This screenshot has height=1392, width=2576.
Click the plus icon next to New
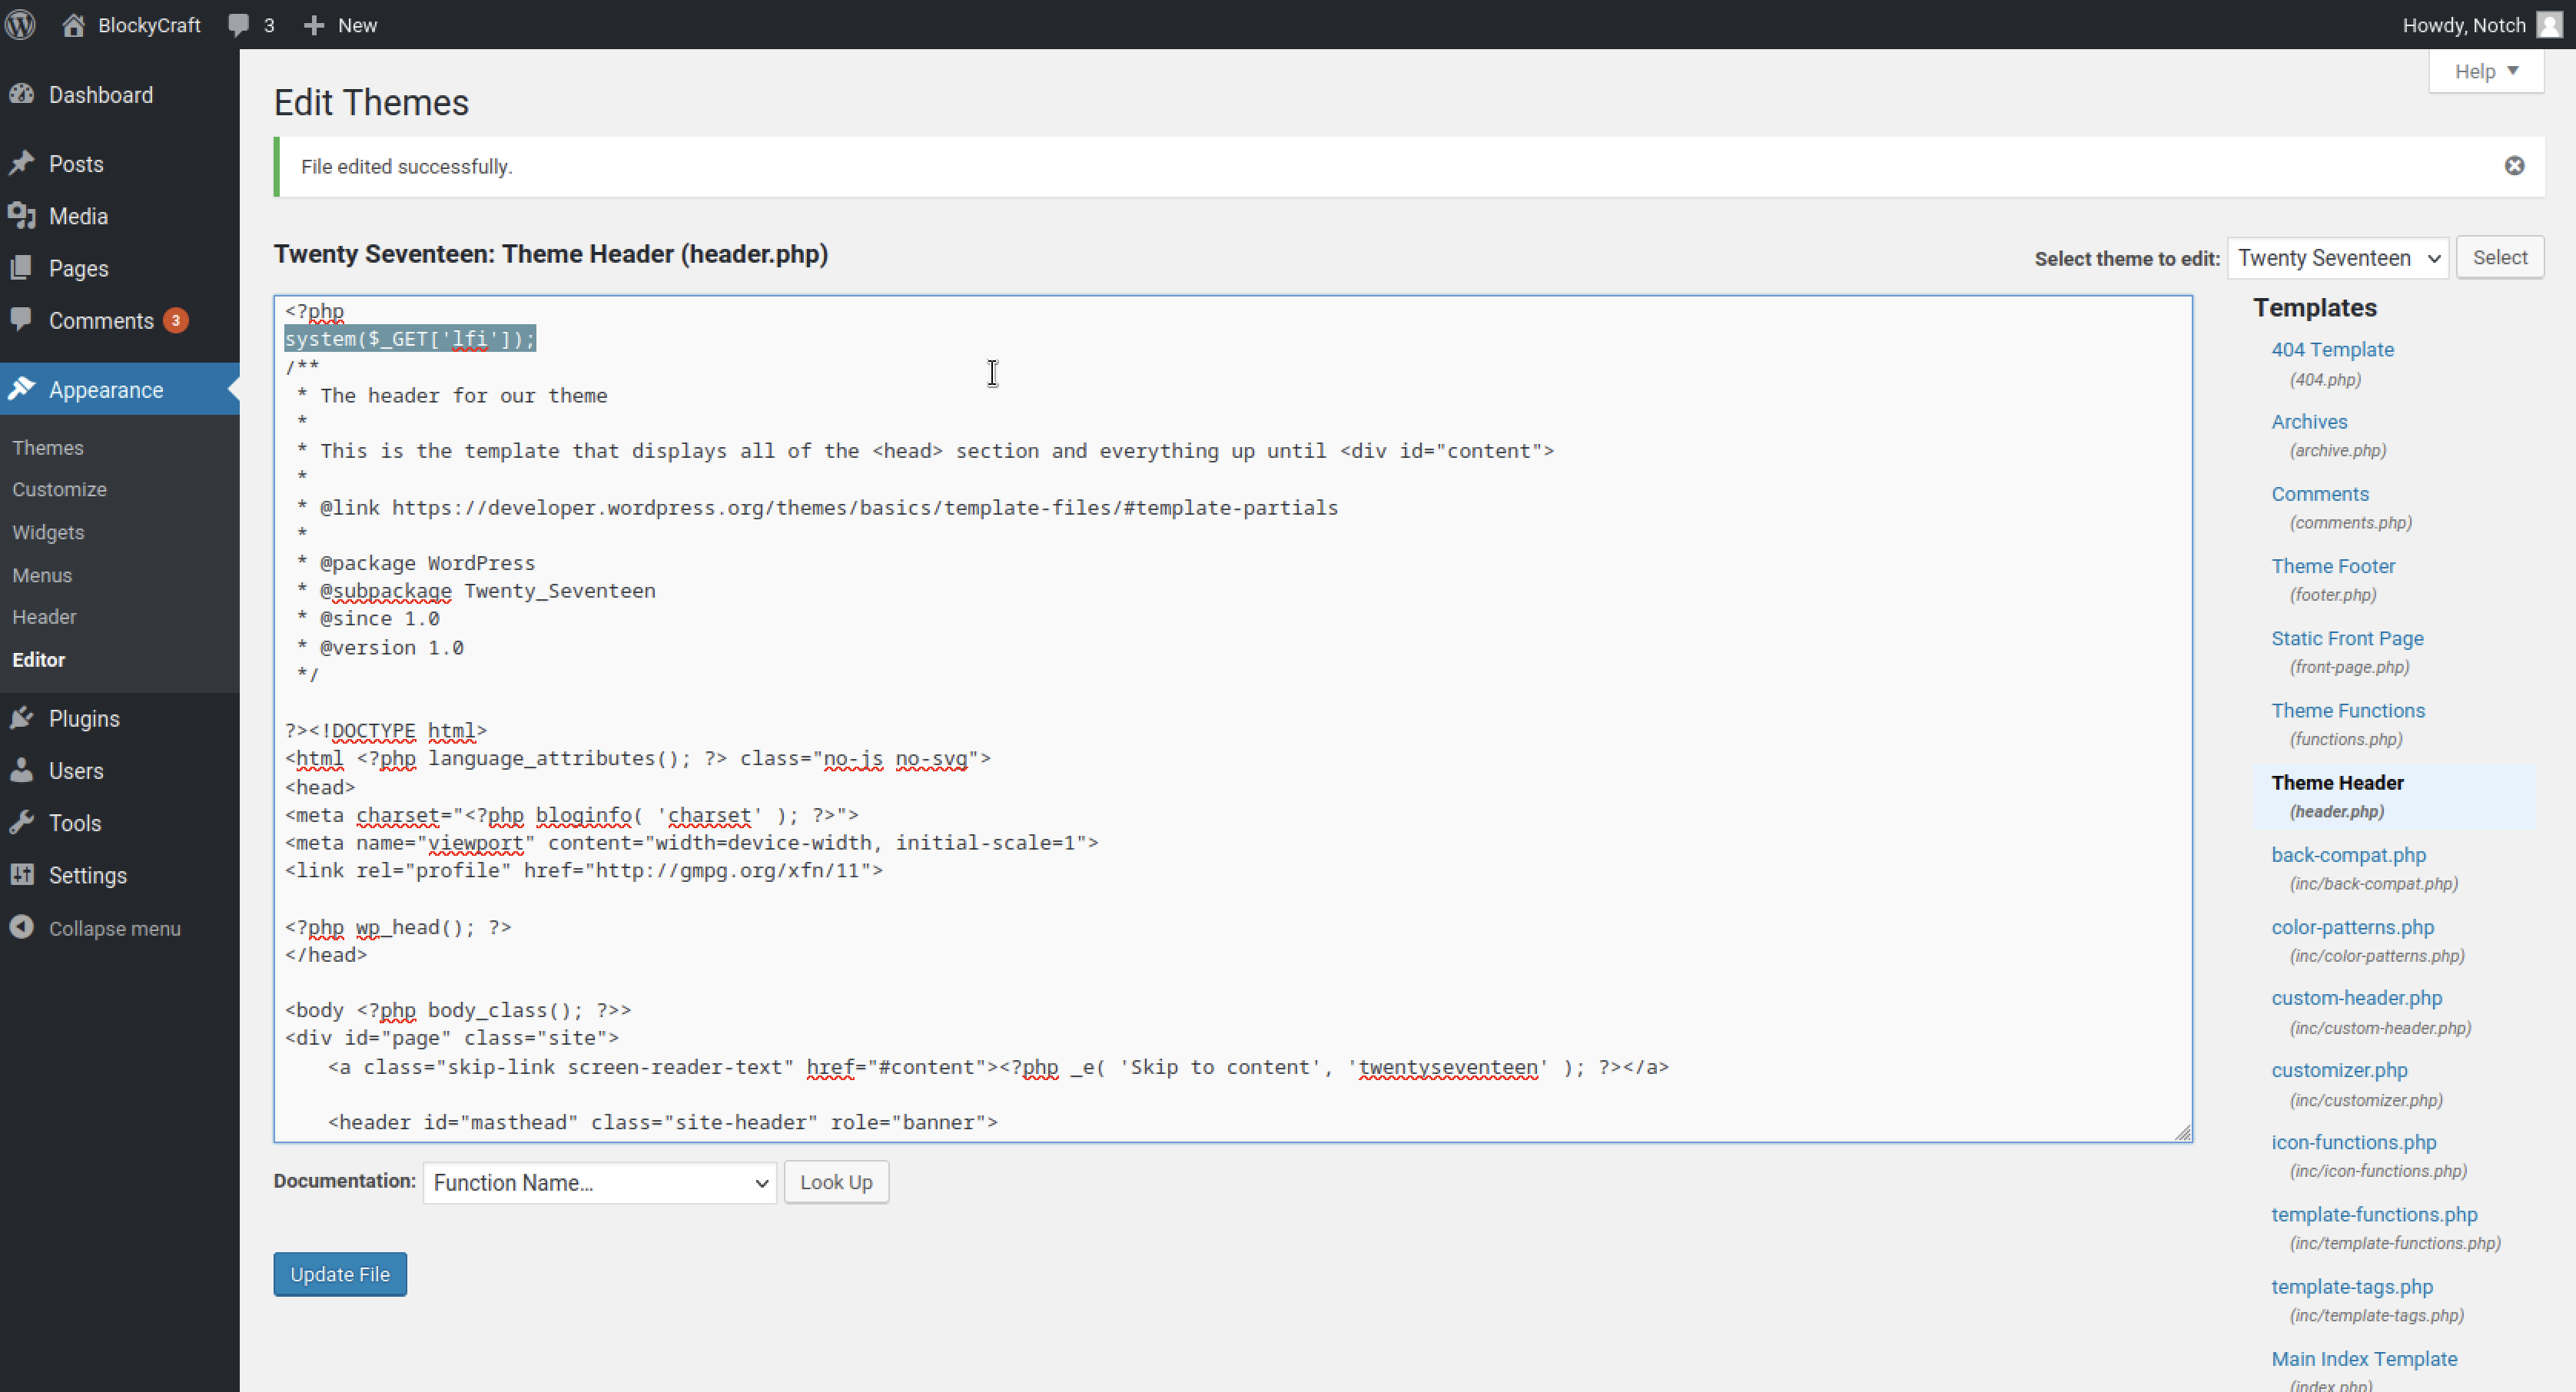click(314, 25)
